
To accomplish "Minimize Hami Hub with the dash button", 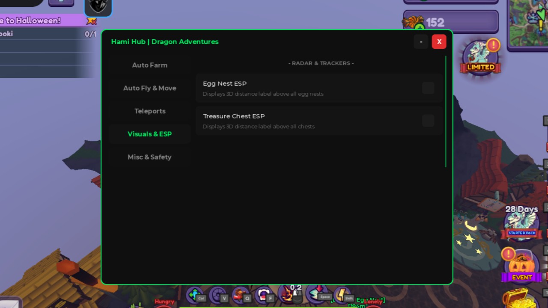I will coord(421,41).
